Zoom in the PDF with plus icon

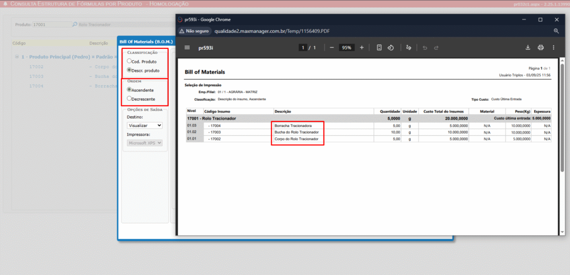coord(362,48)
